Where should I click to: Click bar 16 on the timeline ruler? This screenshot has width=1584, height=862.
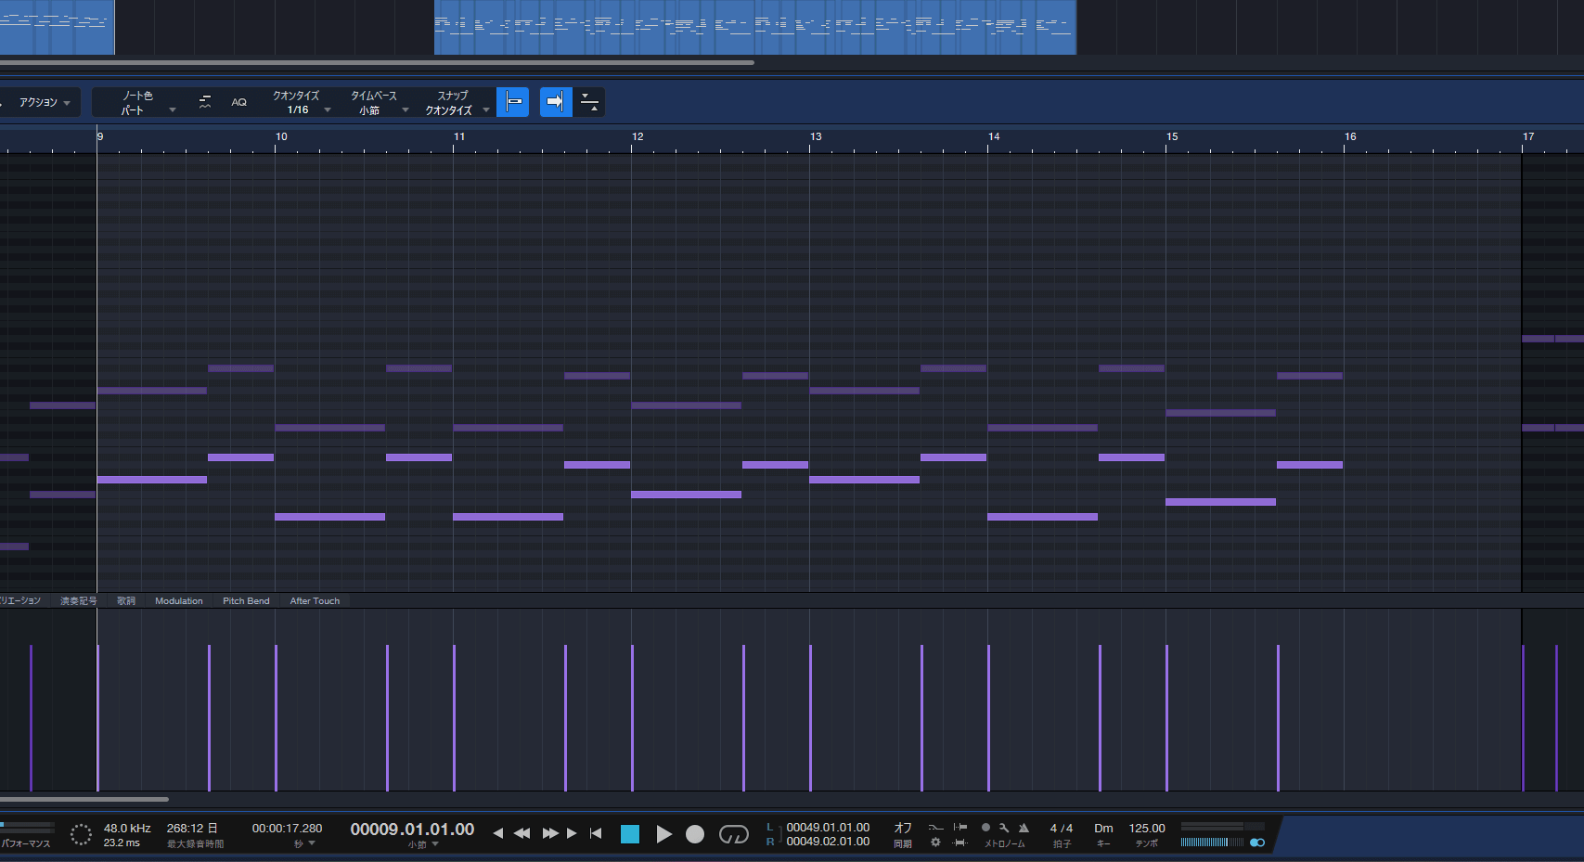[x=1350, y=137]
